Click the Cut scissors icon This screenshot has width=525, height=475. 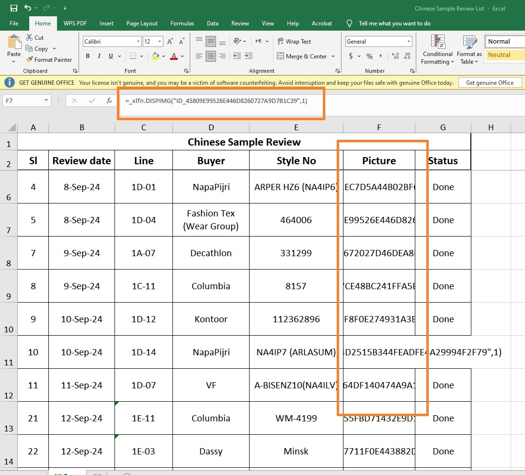click(29, 38)
